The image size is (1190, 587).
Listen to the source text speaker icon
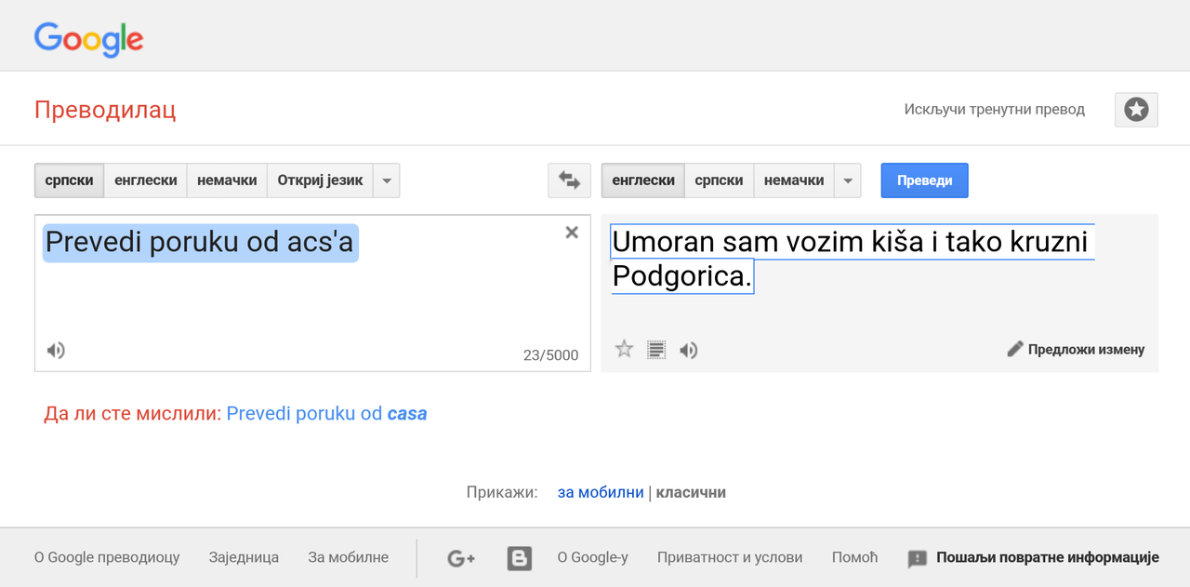[x=56, y=351]
